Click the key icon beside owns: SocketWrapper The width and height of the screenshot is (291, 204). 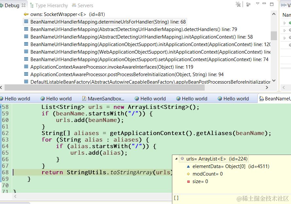click(x=26, y=14)
